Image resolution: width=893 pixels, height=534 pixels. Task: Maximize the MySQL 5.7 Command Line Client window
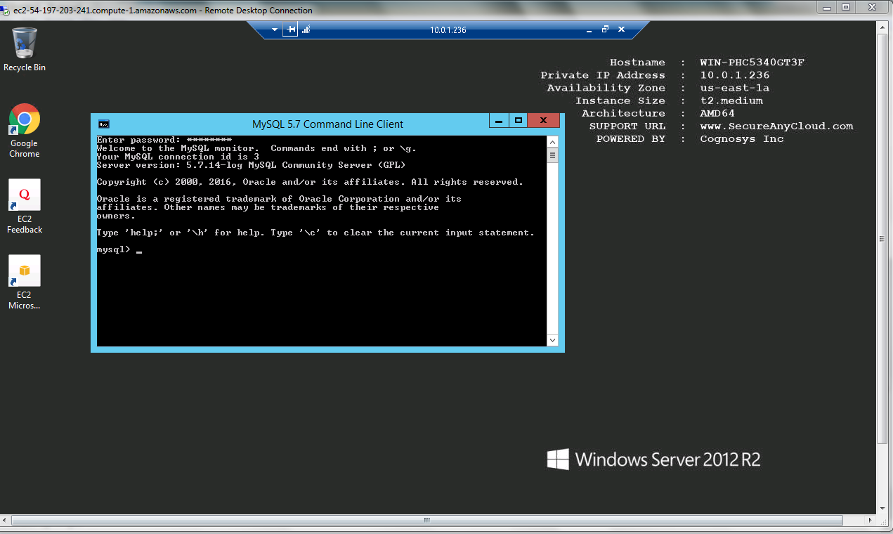(519, 121)
